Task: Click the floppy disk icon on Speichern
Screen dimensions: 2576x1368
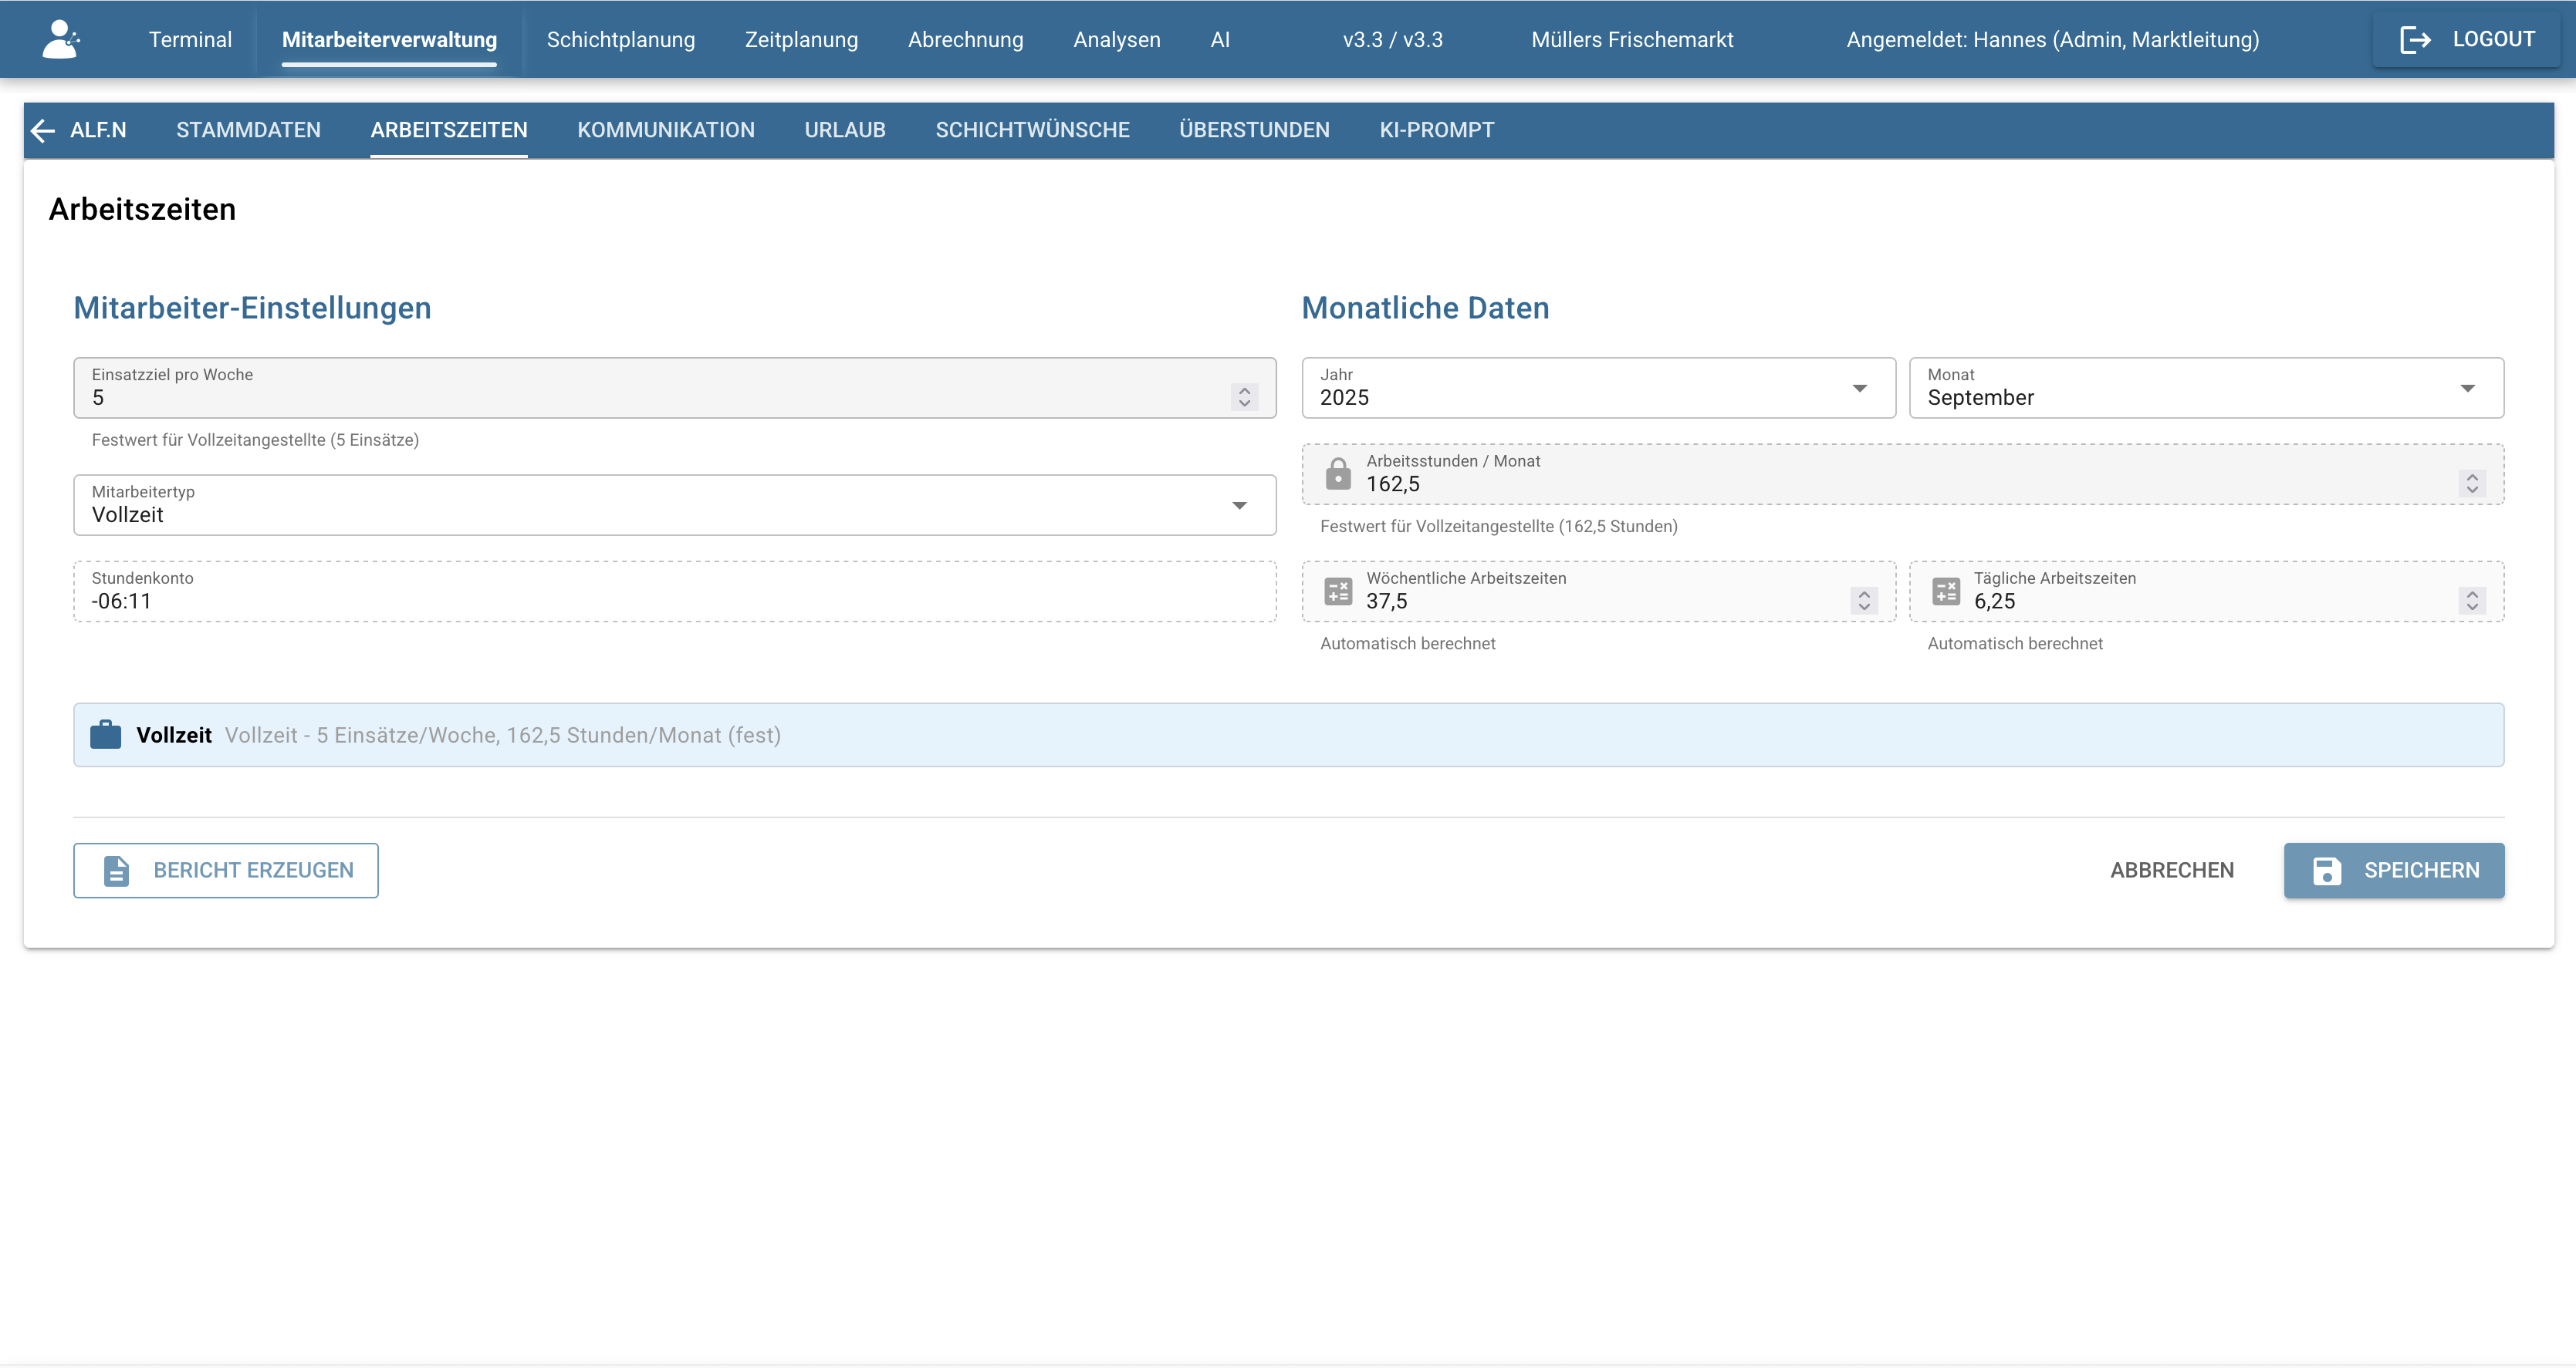Action: point(2327,871)
